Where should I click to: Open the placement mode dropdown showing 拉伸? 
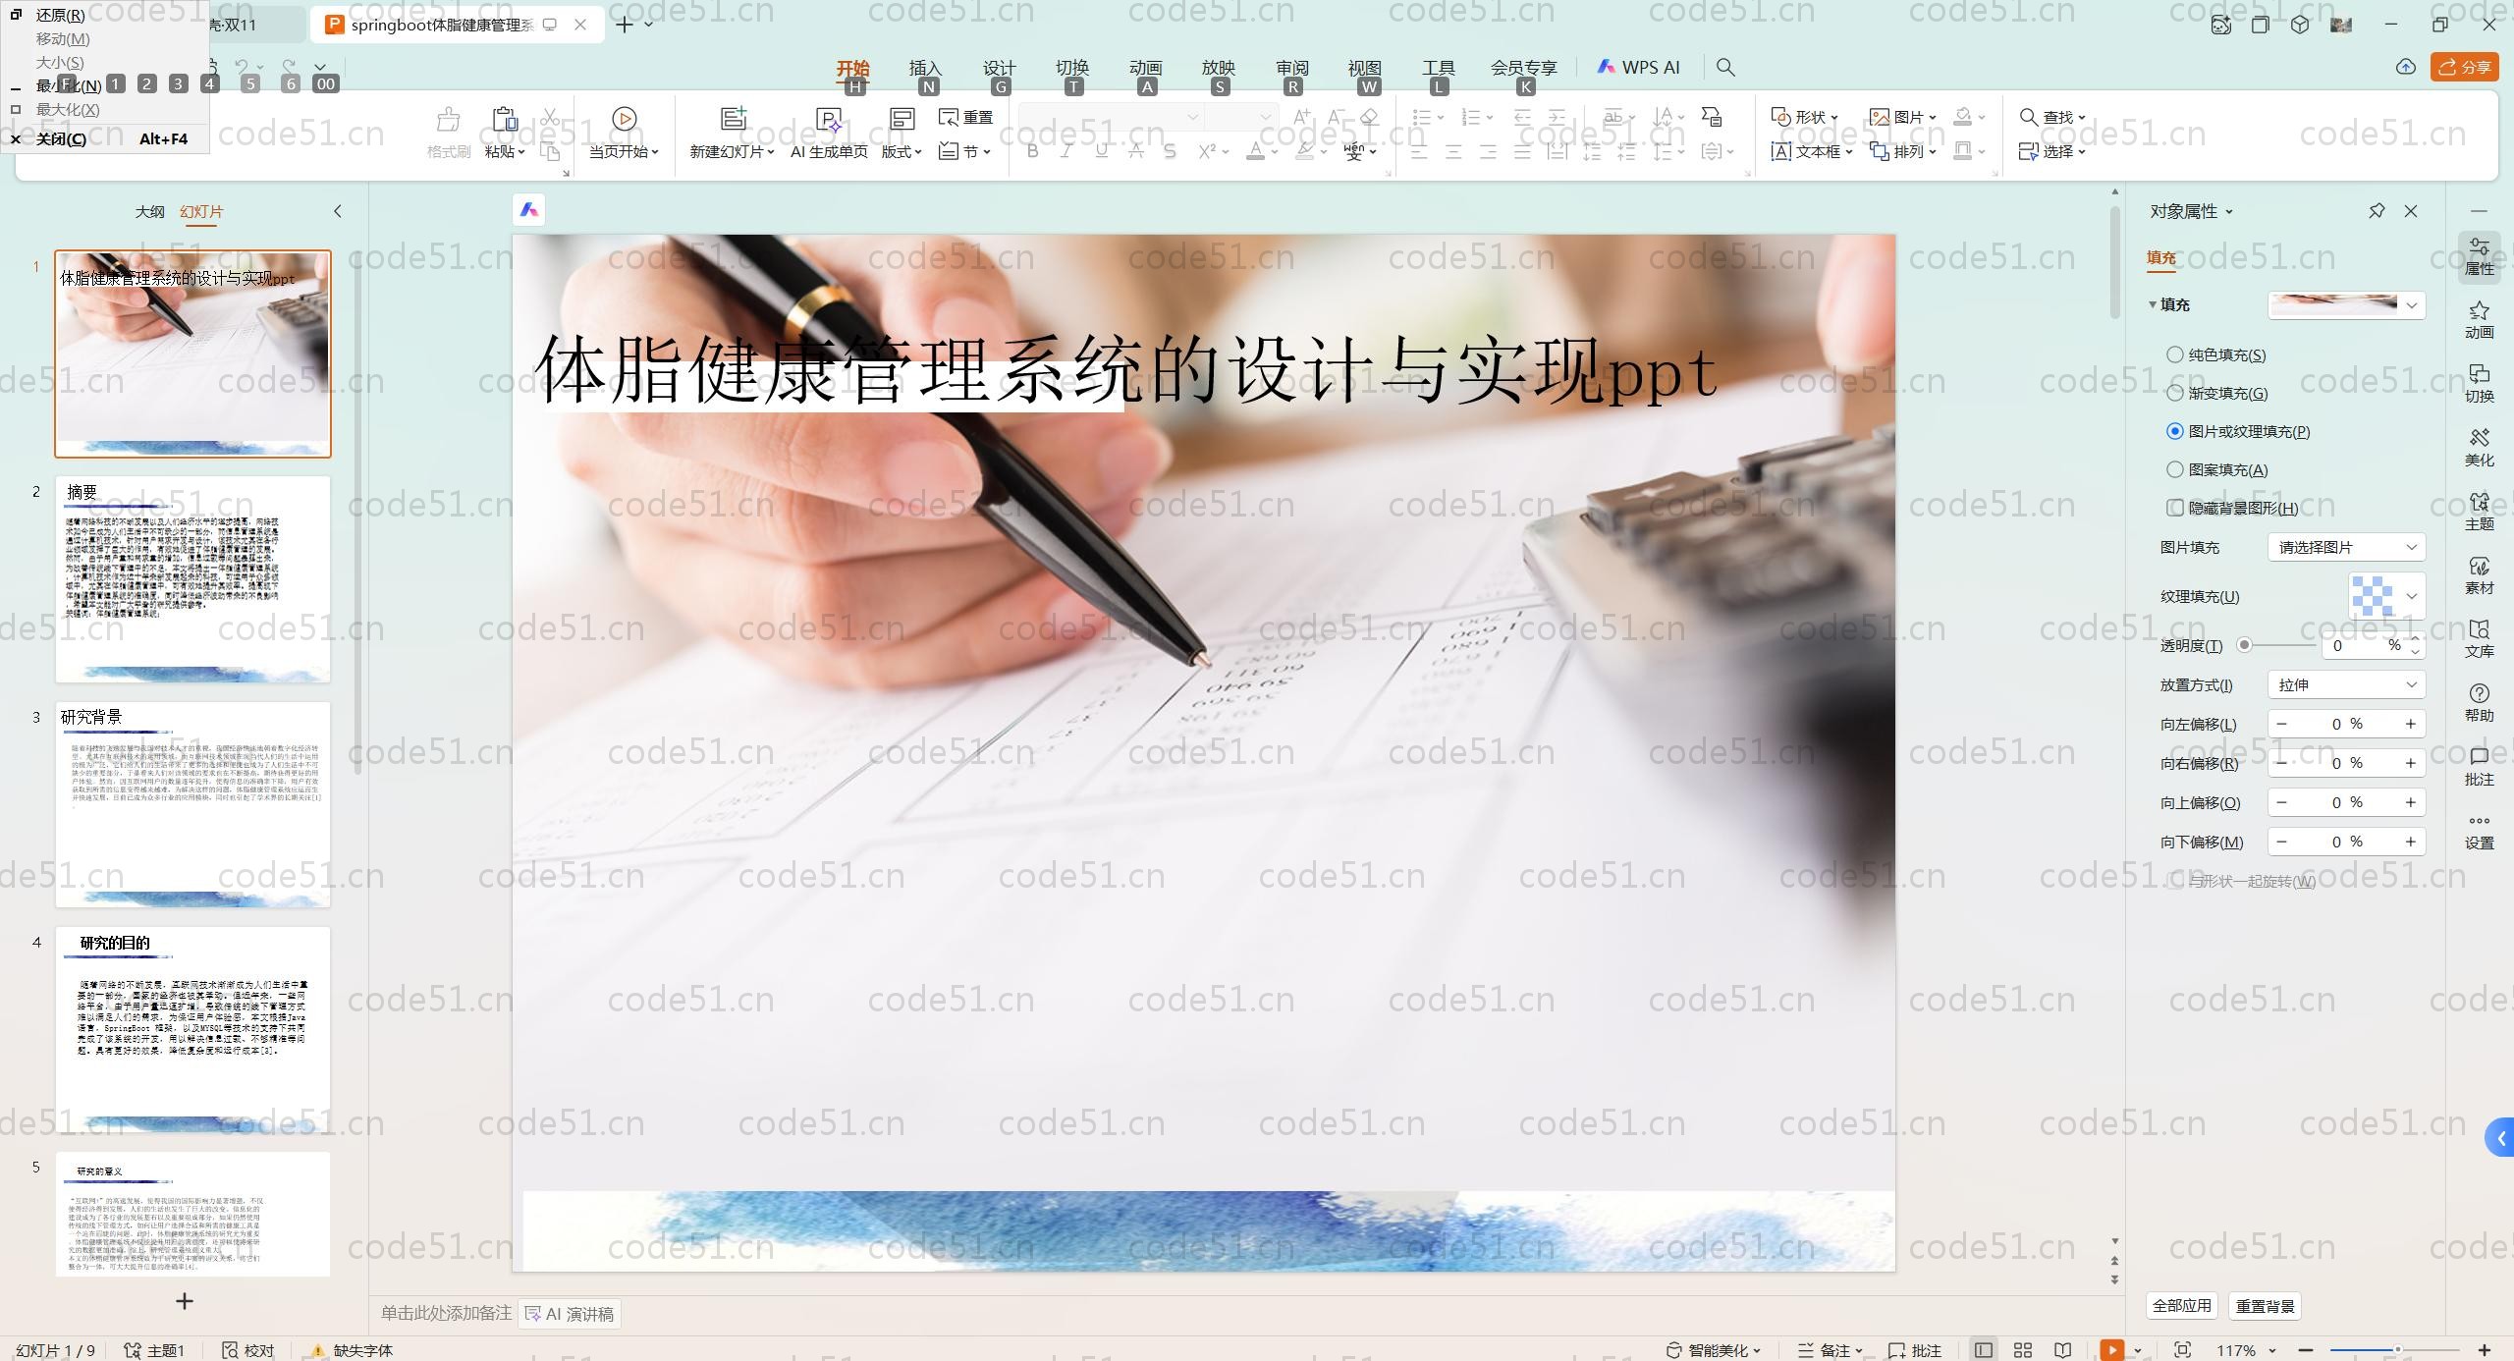pos(2346,684)
